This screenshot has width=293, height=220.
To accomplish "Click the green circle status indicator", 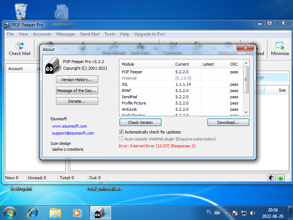I will tap(281, 177).
